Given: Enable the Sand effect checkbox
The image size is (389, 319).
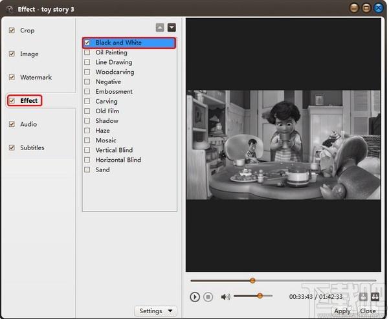Looking at the screenshot, I should point(87,170).
